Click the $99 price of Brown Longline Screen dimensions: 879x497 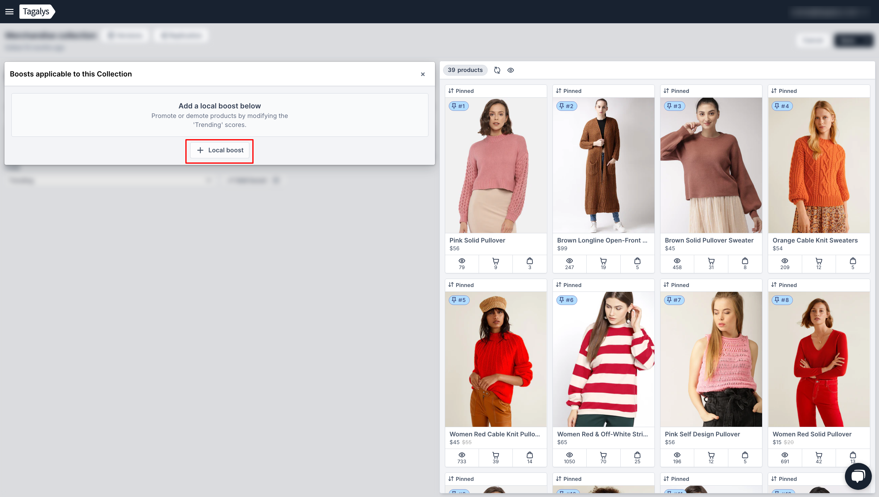562,249
